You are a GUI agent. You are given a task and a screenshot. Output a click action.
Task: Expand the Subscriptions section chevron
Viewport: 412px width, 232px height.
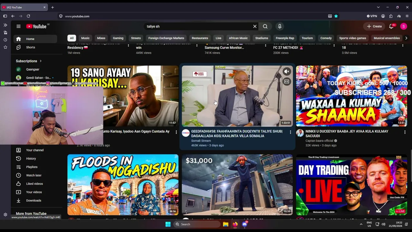[x=41, y=61]
